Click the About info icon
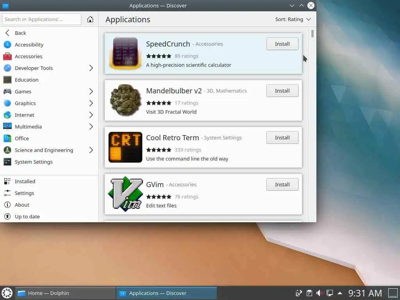The width and height of the screenshot is (400, 300). point(7,205)
